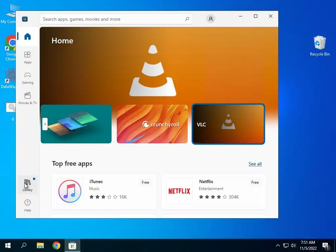Focus the Search apps, games, movies field

pos(116,19)
